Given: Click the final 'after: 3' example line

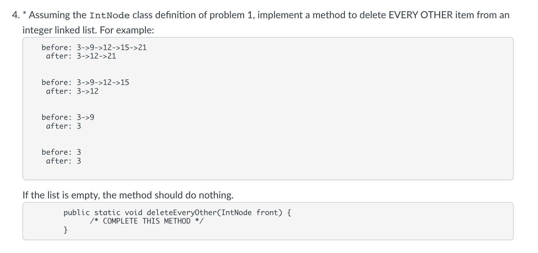Looking at the screenshot, I should (64, 161).
